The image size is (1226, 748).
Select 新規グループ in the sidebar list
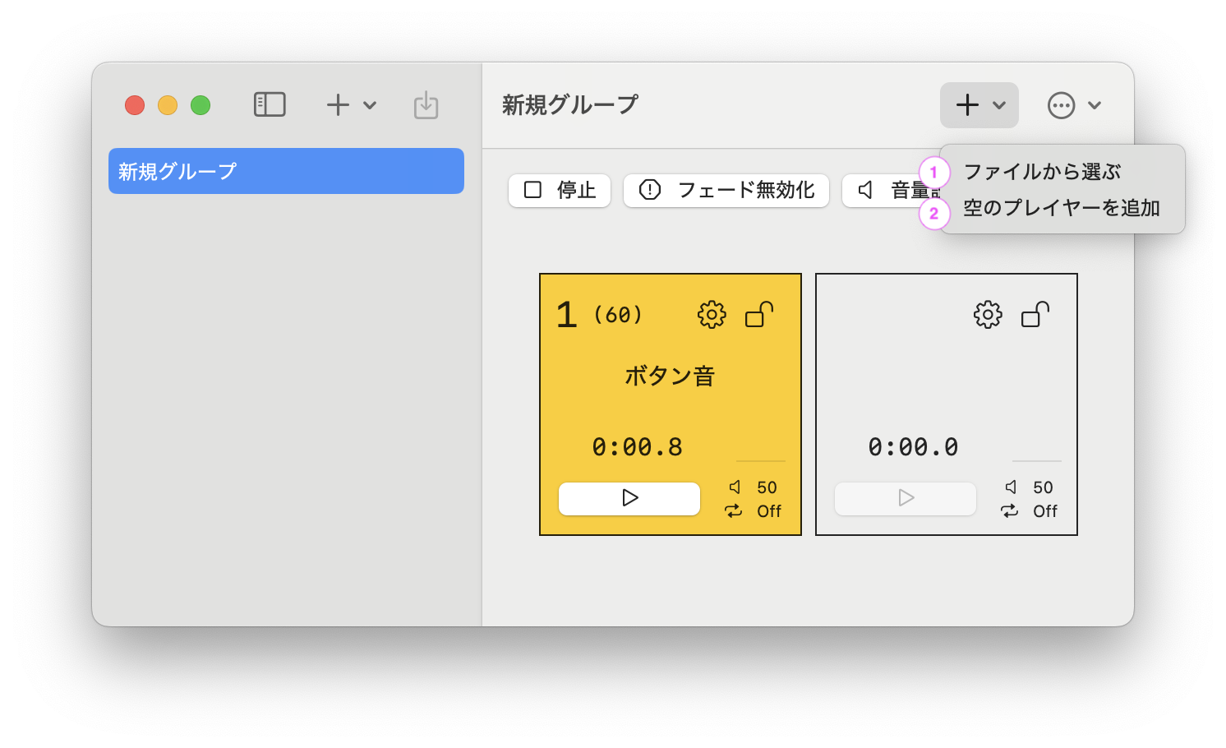click(286, 171)
